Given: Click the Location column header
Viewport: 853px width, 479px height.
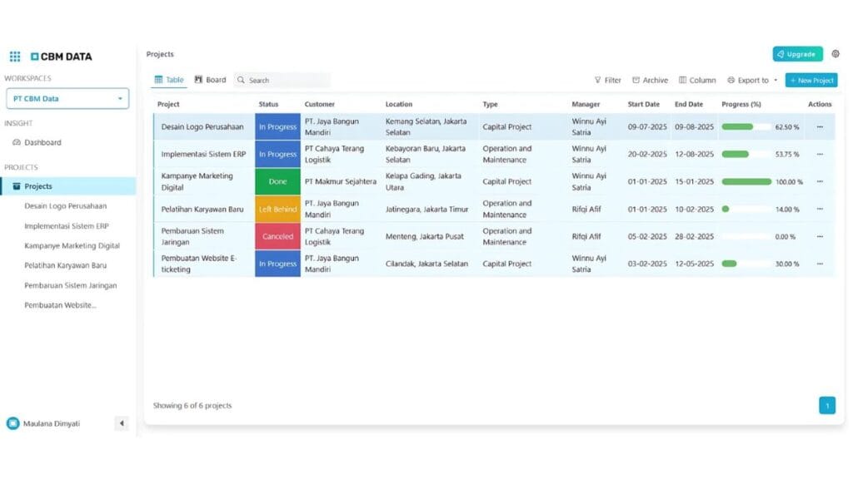Looking at the screenshot, I should (399, 104).
